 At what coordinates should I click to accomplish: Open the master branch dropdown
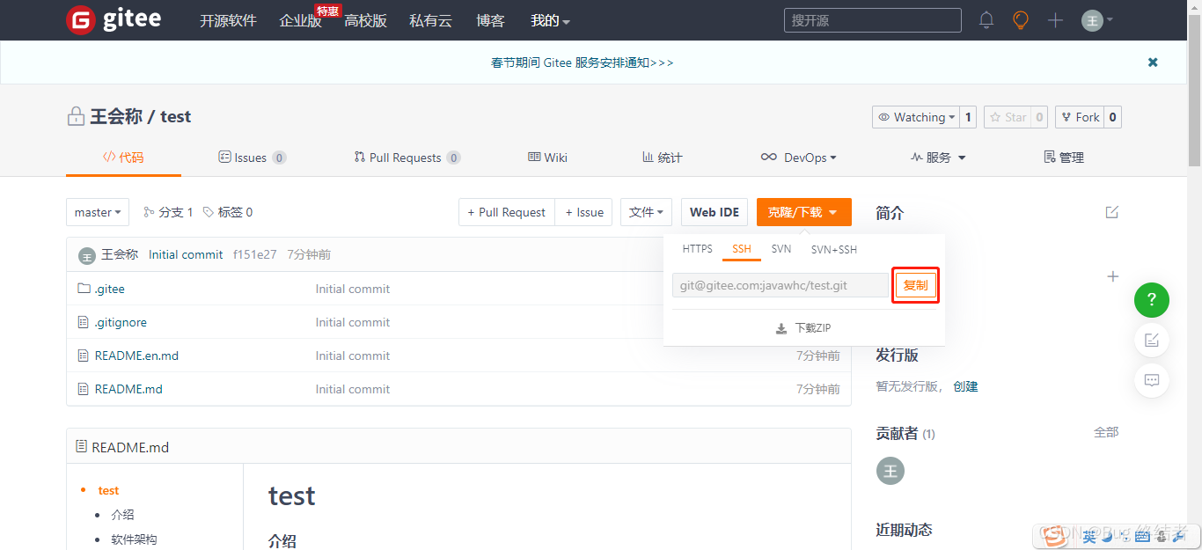coord(98,212)
